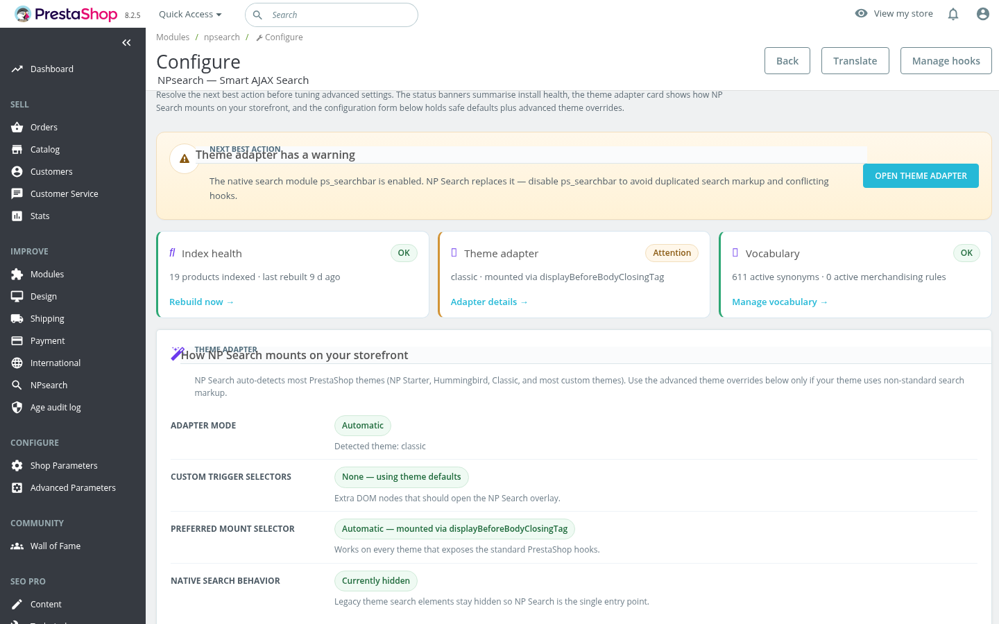Viewport: 999px width, 624px height.
Task: Click the Manage hooks button
Action: click(x=946, y=60)
